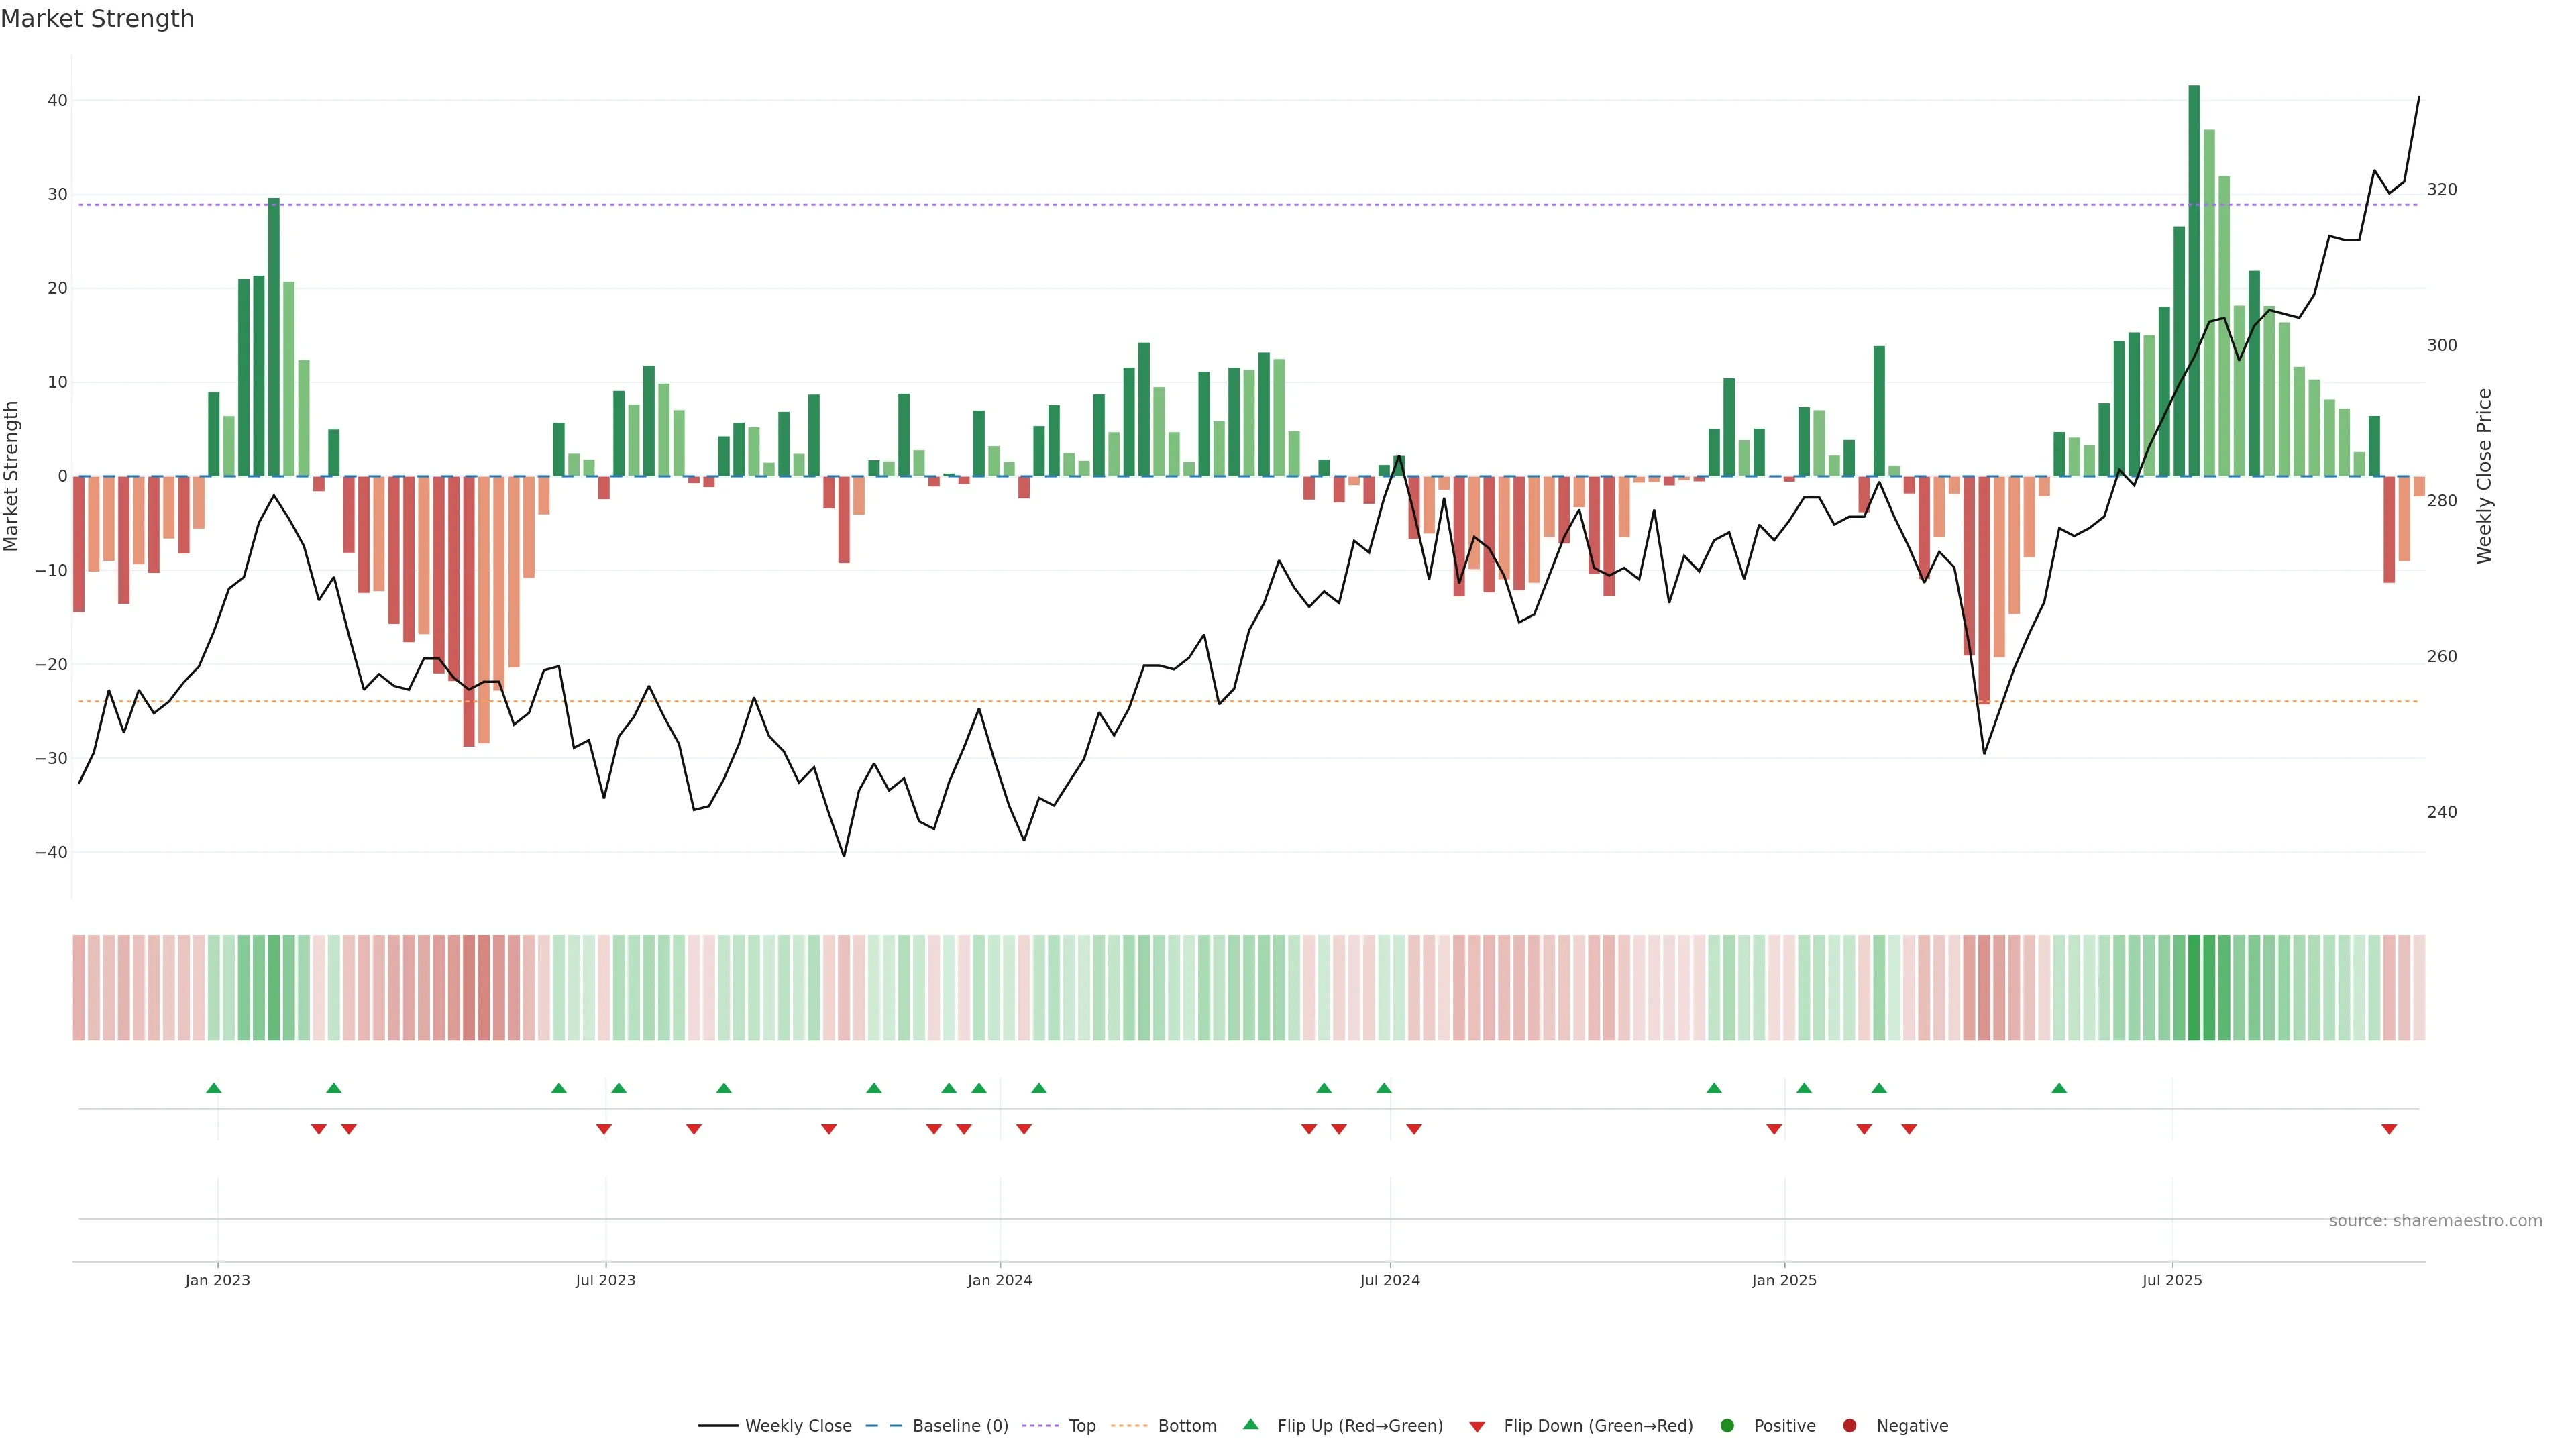
Task: Click the darkest green heatmap strip cell
Action: click(x=2194, y=988)
